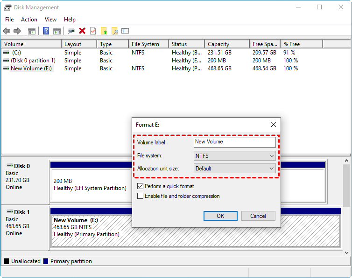The width and height of the screenshot is (352, 278).
Task: Click the Forward arrow toolbar icon
Action: click(17, 31)
